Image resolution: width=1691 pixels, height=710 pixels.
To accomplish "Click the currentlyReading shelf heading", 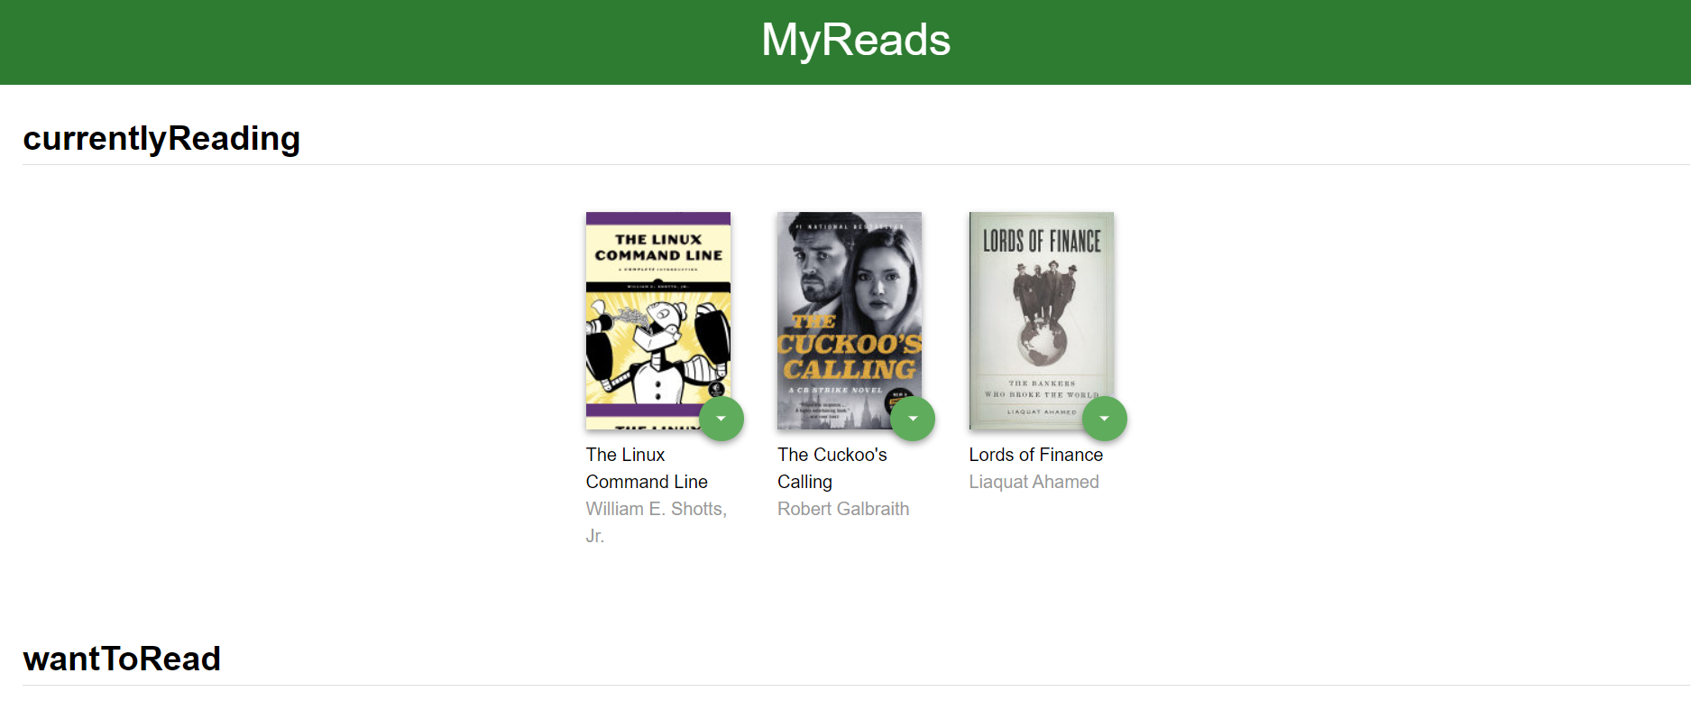I will [x=161, y=139].
